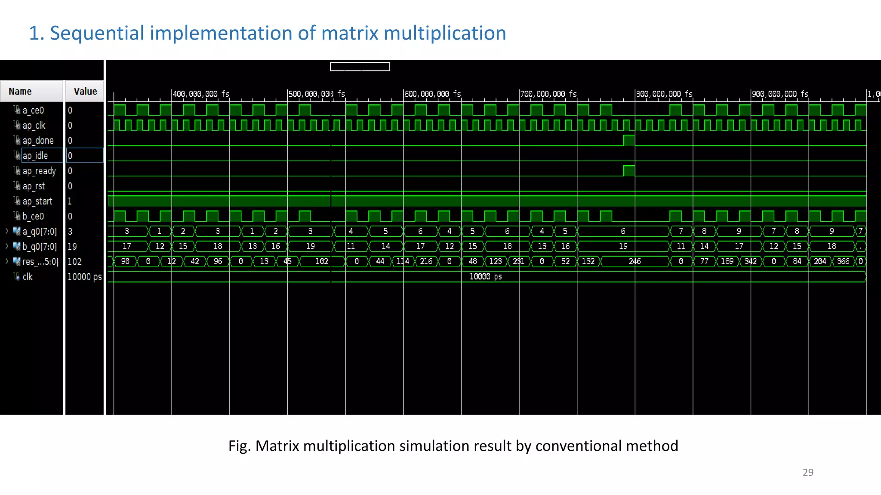This screenshot has width=881, height=495.
Task: Click the a_ce0 signal icon
Action: [17, 110]
